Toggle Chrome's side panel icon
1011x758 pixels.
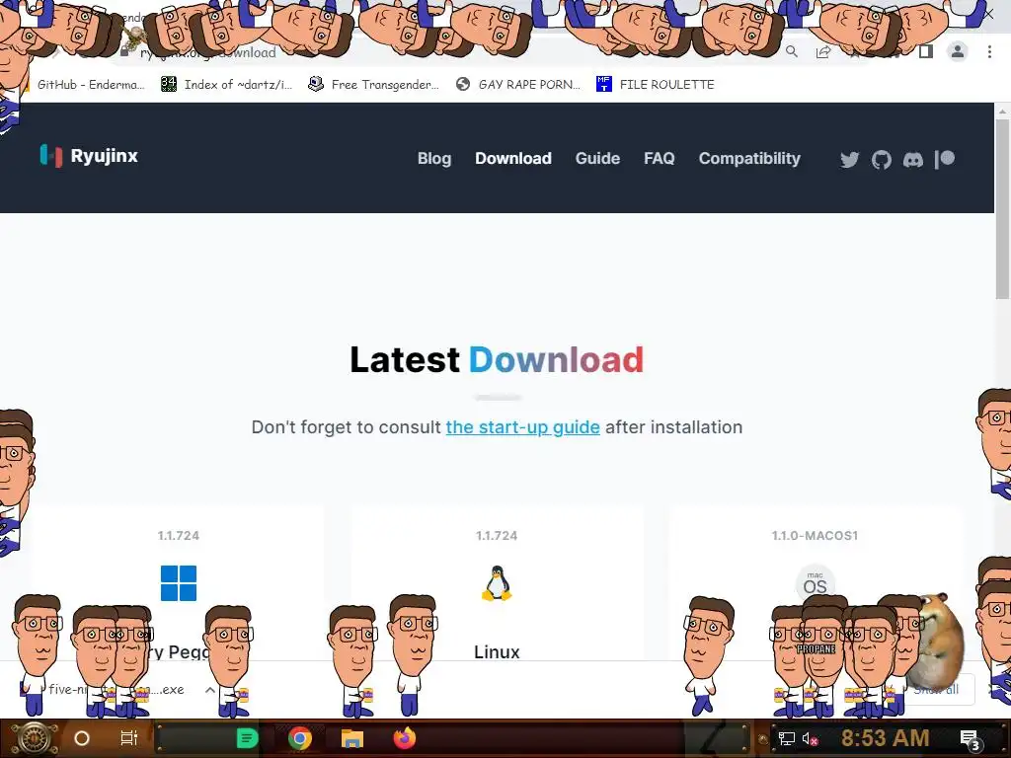[926, 51]
